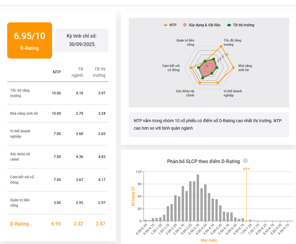
Task: Select NTP's radar point on Vị thế doanh nghiệp axis
Action: [218, 82]
